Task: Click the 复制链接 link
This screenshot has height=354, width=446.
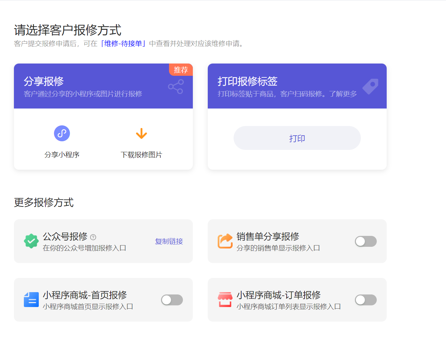Action: click(x=169, y=242)
